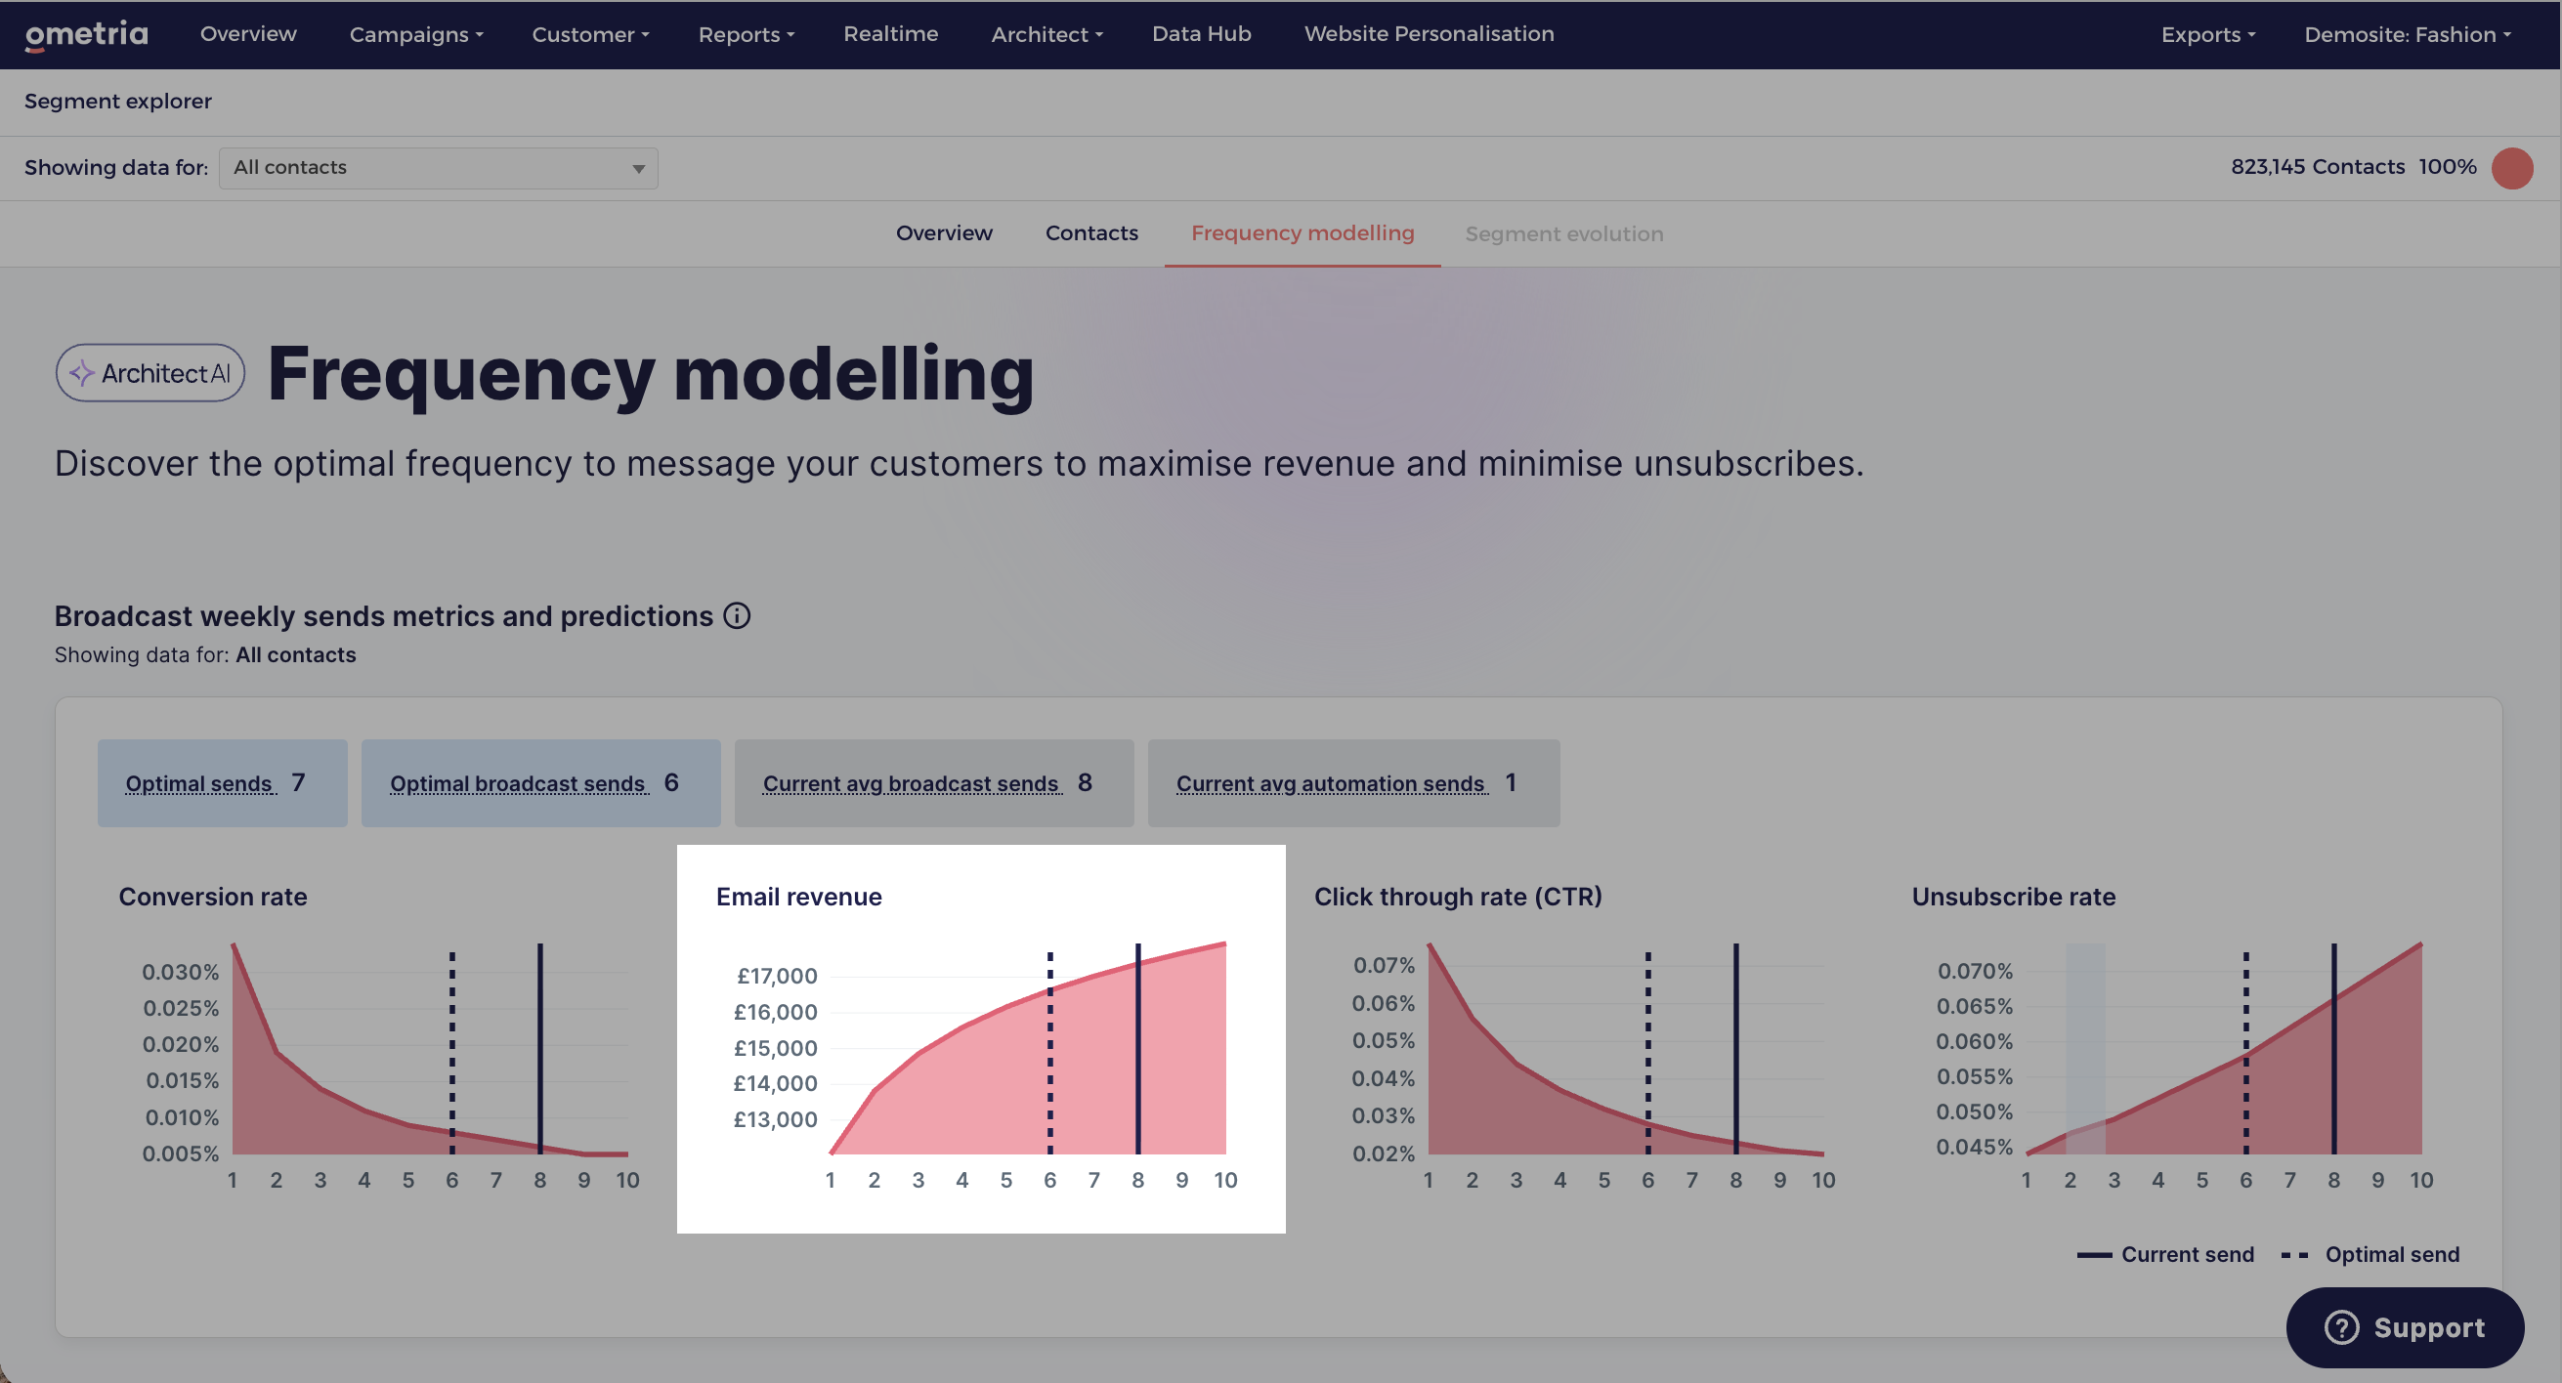Click the red contacts percentage circle

pos(2511,168)
